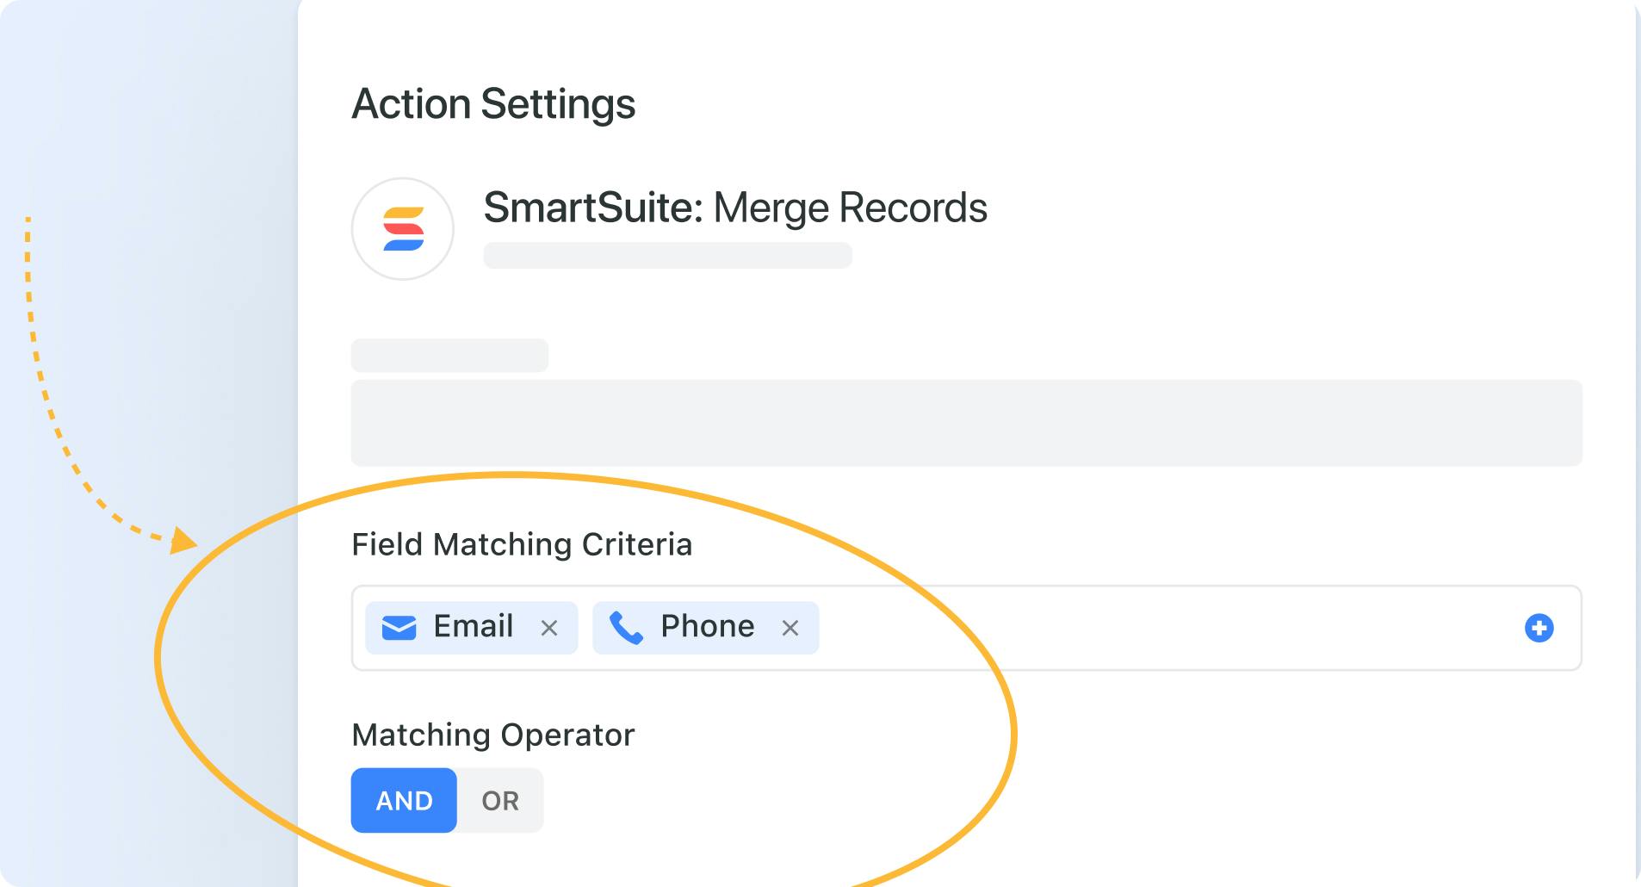Click the Matching Operator label
Viewport: 1641px width, 887px height.
click(492, 735)
